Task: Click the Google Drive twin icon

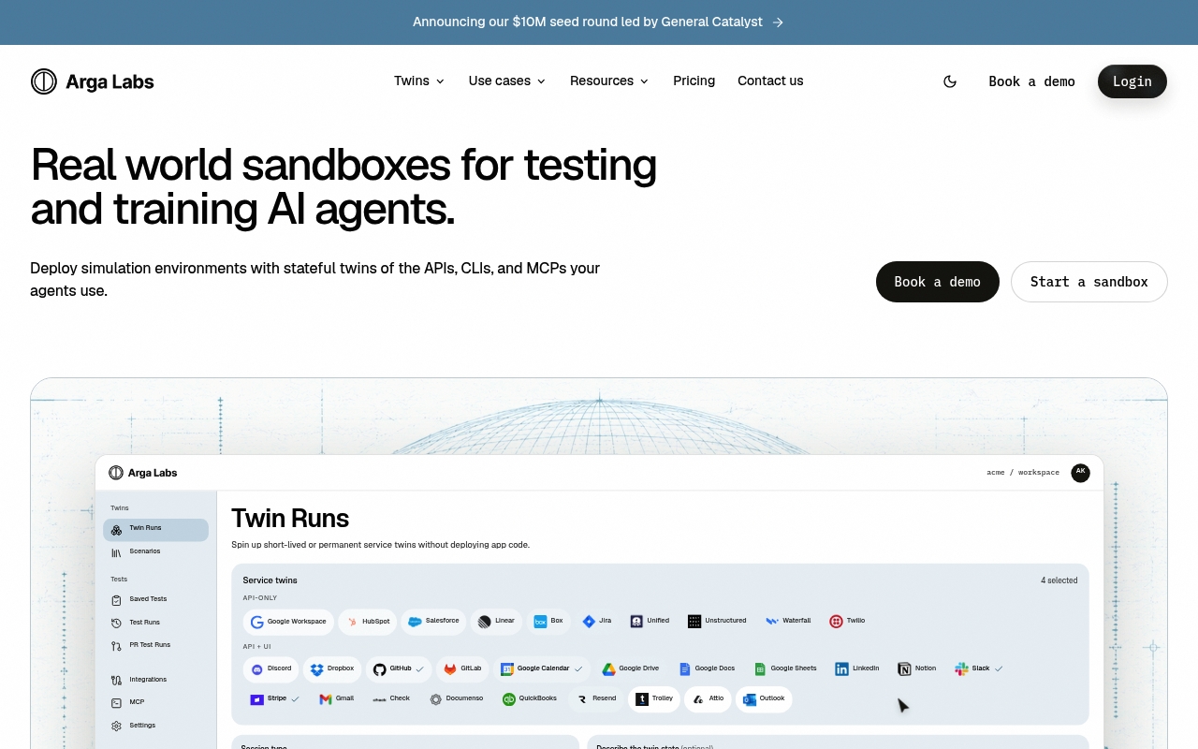Action: (608, 669)
